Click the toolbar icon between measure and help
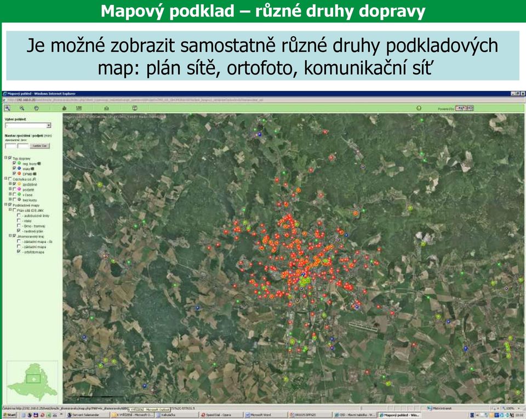526x419 pixels. point(107,108)
